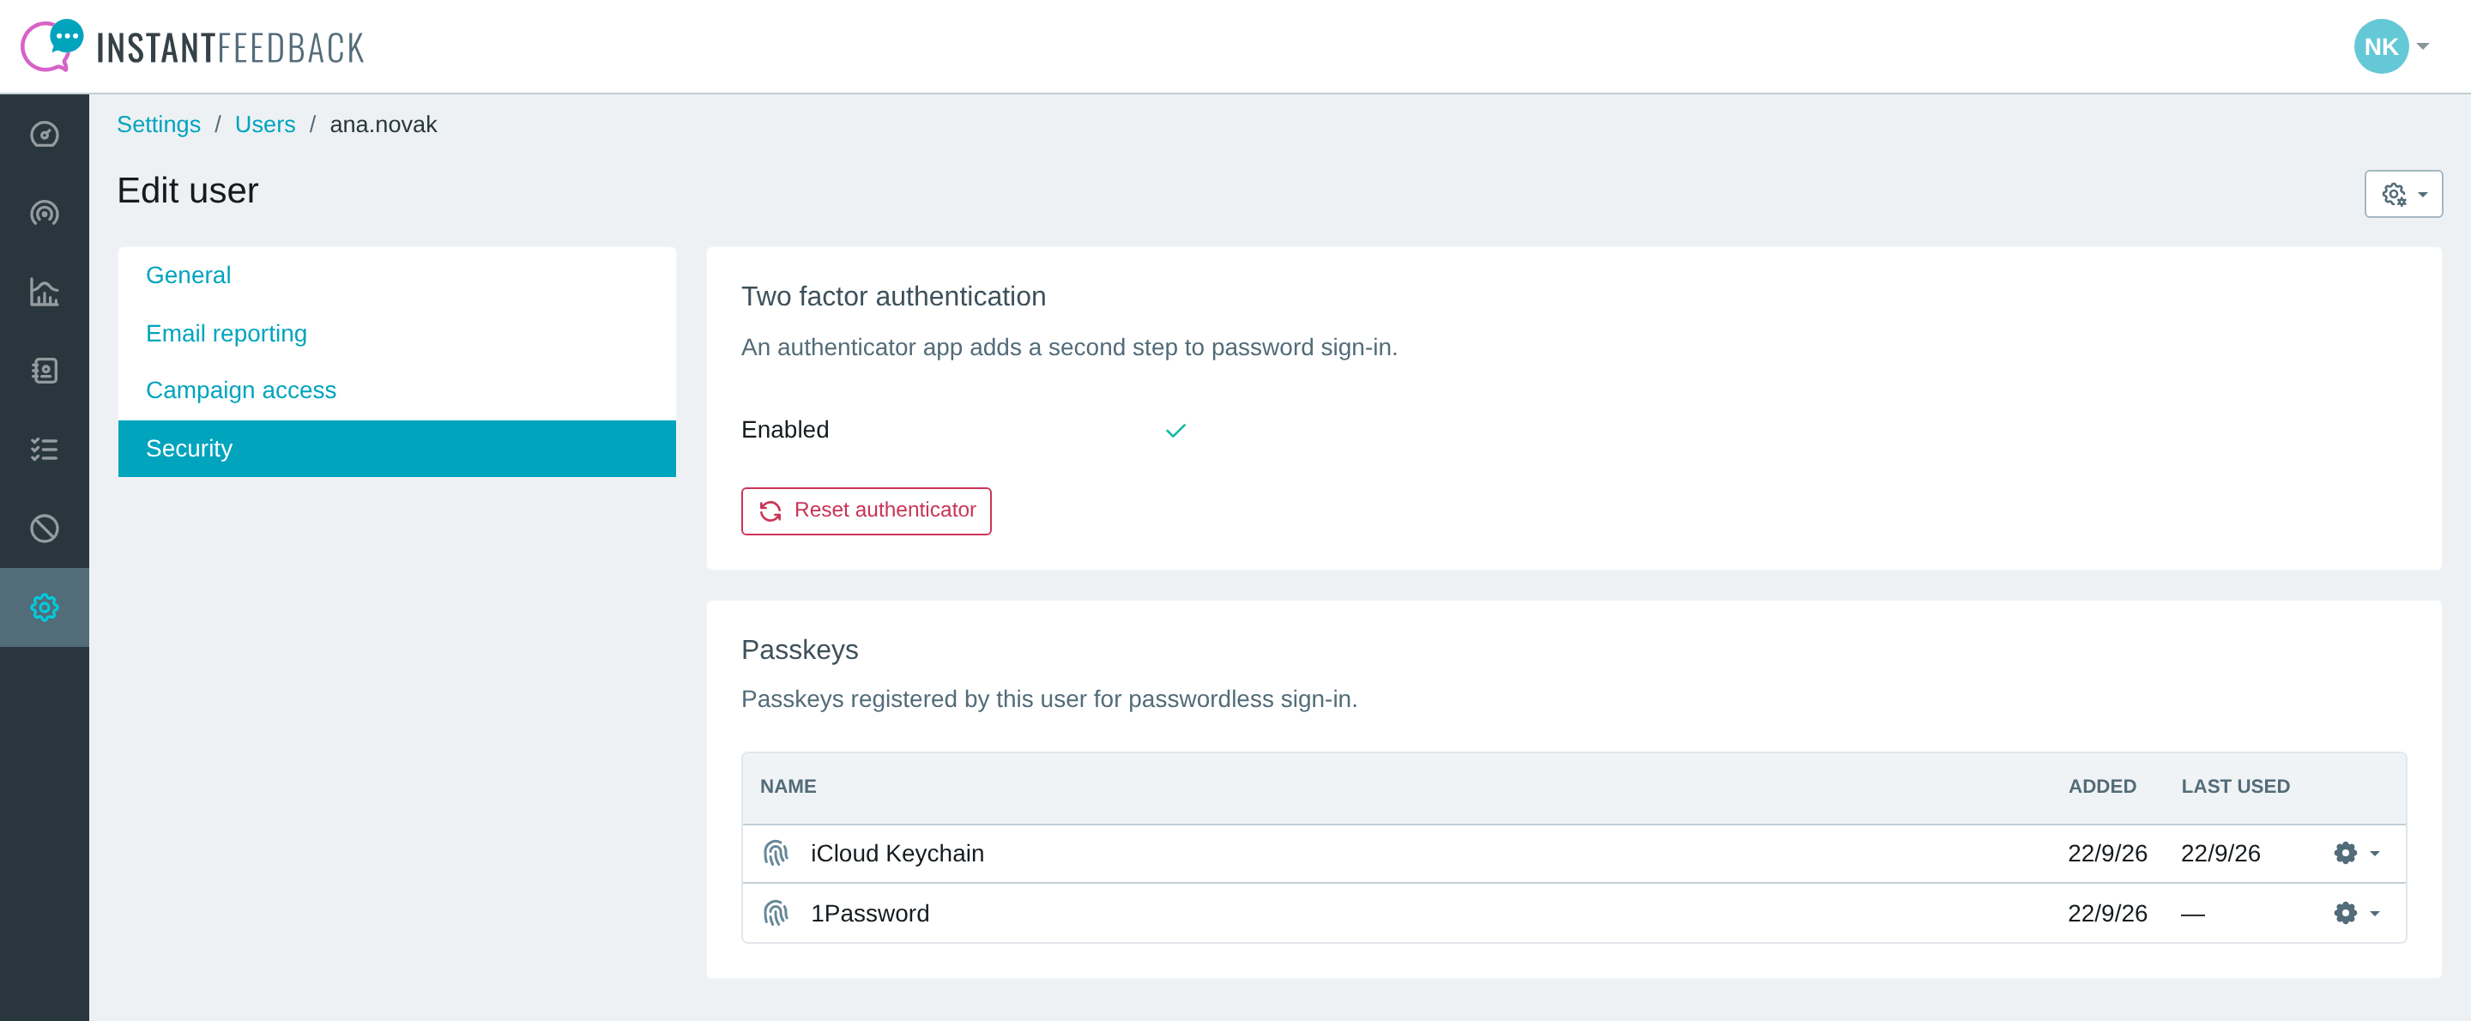This screenshot has width=2471, height=1021.
Task: Open the analytics chart icon in sidebar
Action: [44, 292]
